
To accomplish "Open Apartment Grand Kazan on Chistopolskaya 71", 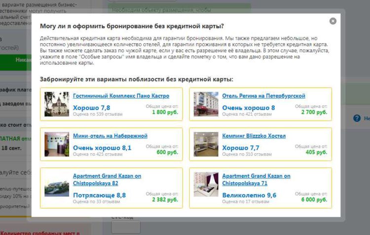I will [x=256, y=180].
